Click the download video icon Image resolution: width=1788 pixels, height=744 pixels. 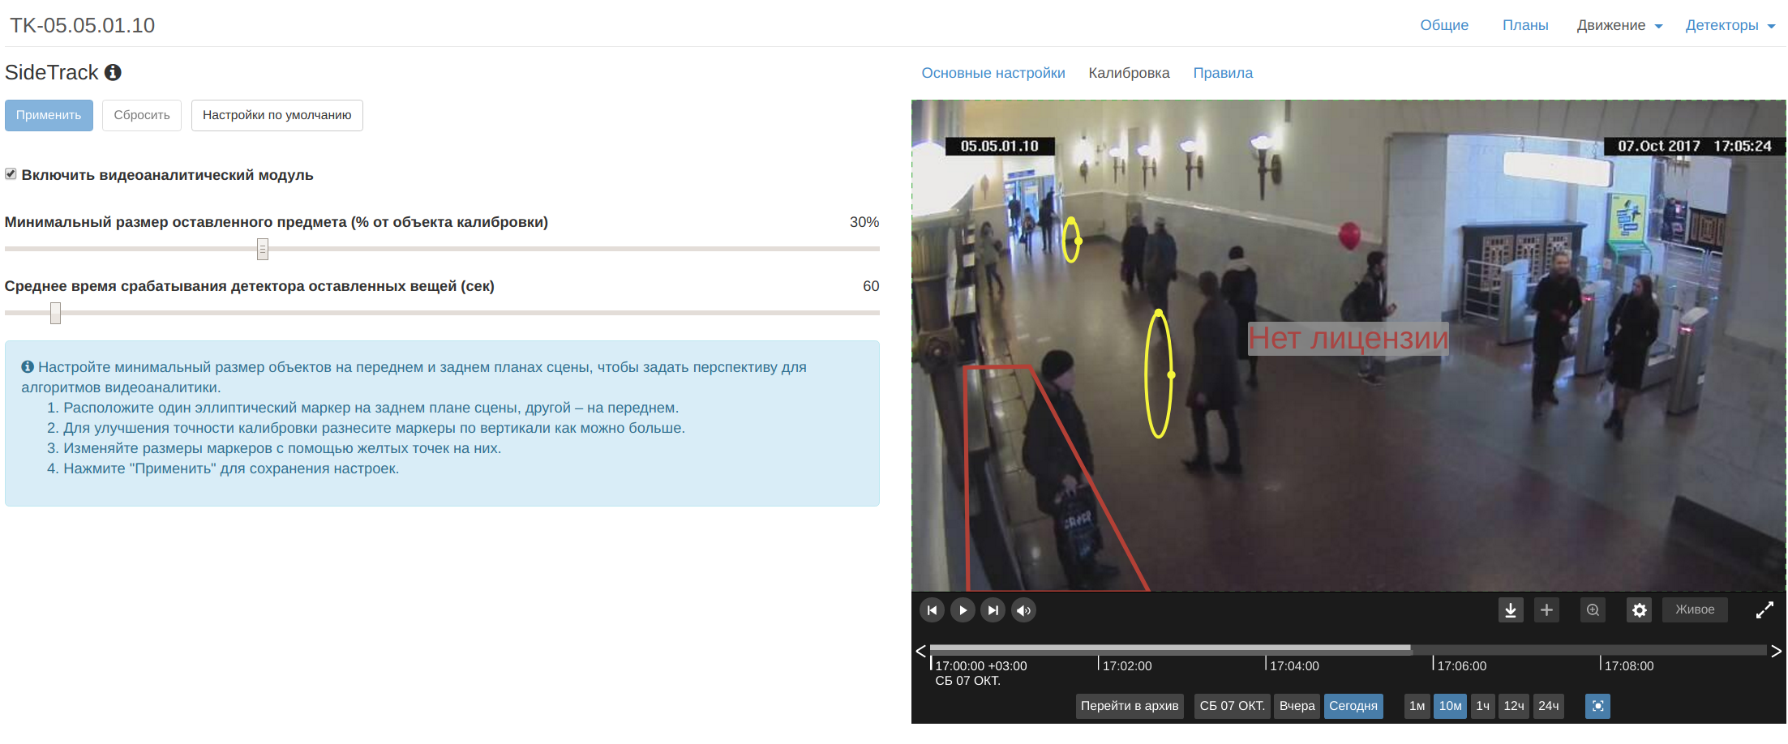(x=1511, y=610)
